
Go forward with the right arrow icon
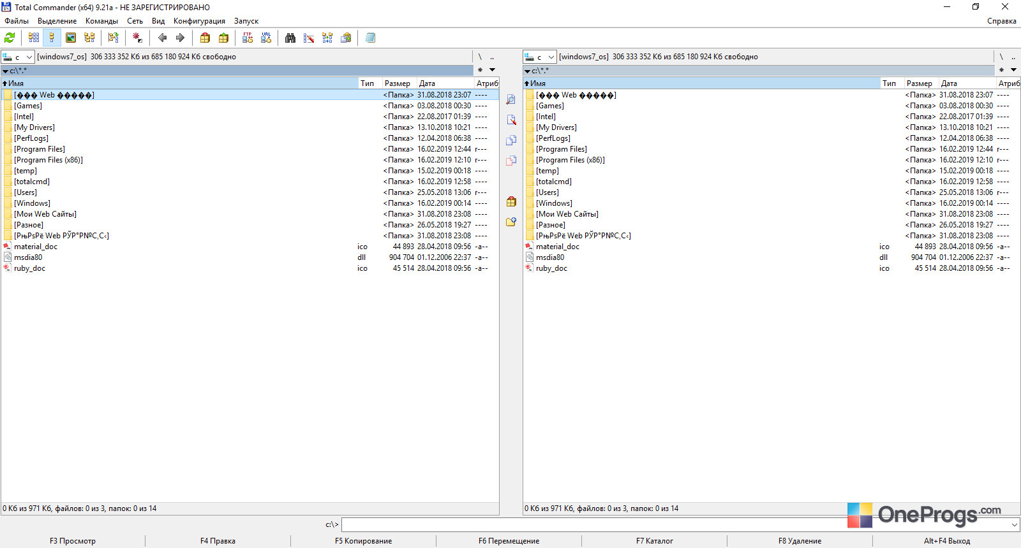click(x=180, y=38)
